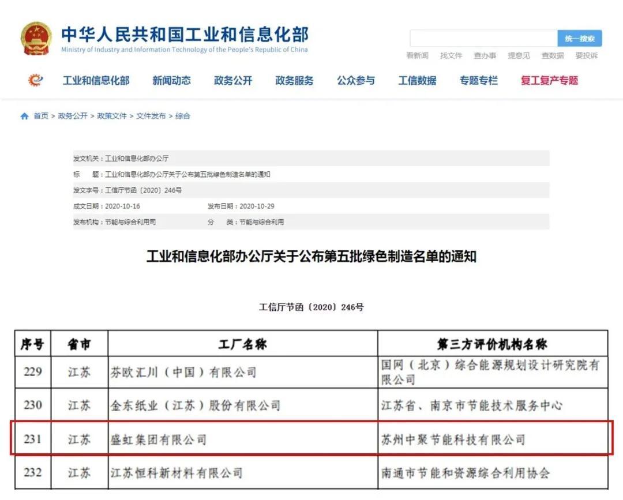Select the 新闻动态 menu item
Viewport: 623px width, 500px height.
pyautogui.click(x=171, y=81)
